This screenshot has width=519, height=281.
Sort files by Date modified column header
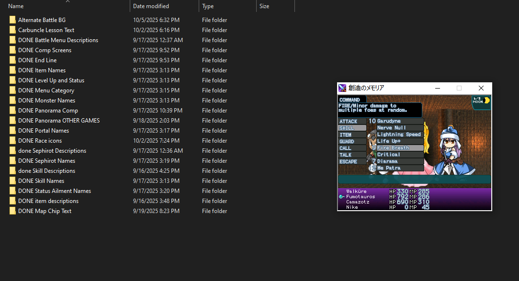point(151,6)
